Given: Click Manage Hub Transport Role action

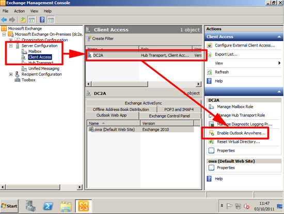Looking at the screenshot, I should [x=241, y=115].
